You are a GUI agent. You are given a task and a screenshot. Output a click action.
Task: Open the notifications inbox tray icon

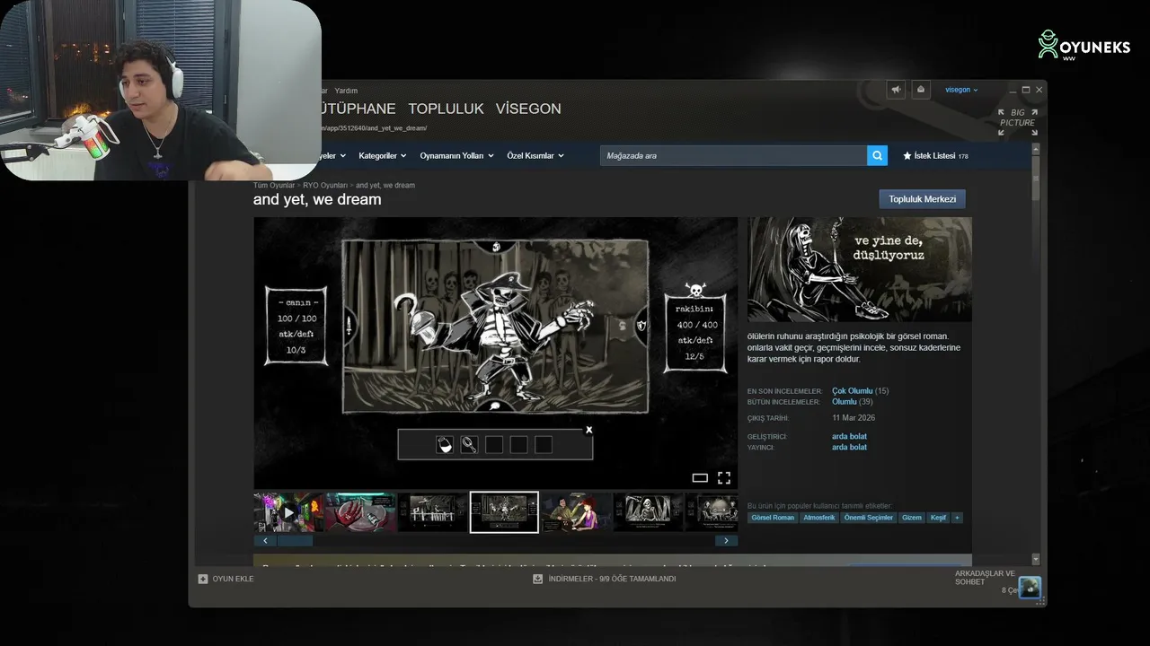tap(921, 90)
